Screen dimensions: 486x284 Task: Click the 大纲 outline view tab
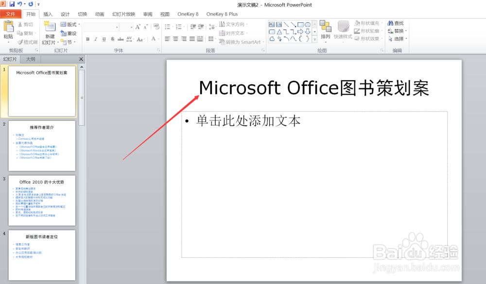tap(30, 59)
